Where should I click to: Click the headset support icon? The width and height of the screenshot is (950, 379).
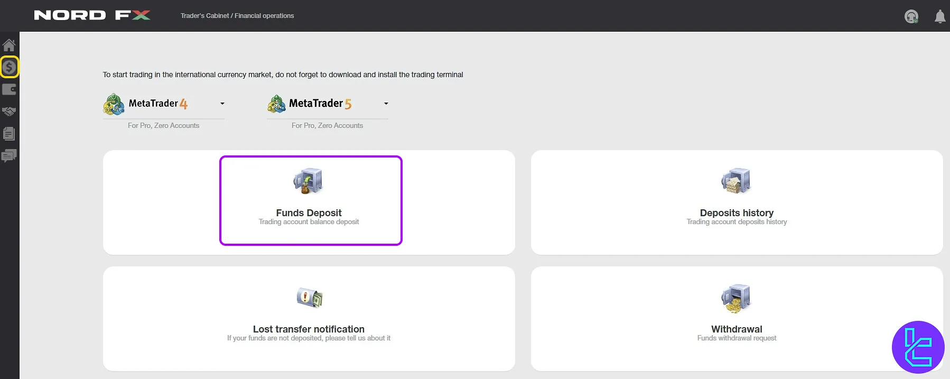point(911,17)
